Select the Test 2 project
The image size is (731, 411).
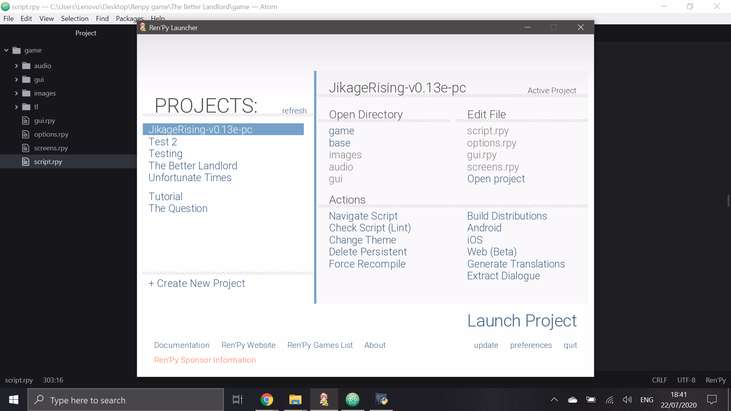click(163, 142)
